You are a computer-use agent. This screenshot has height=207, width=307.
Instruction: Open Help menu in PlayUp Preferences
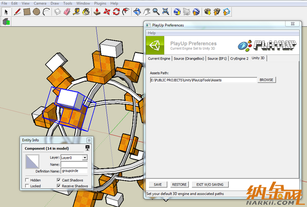point(152,33)
